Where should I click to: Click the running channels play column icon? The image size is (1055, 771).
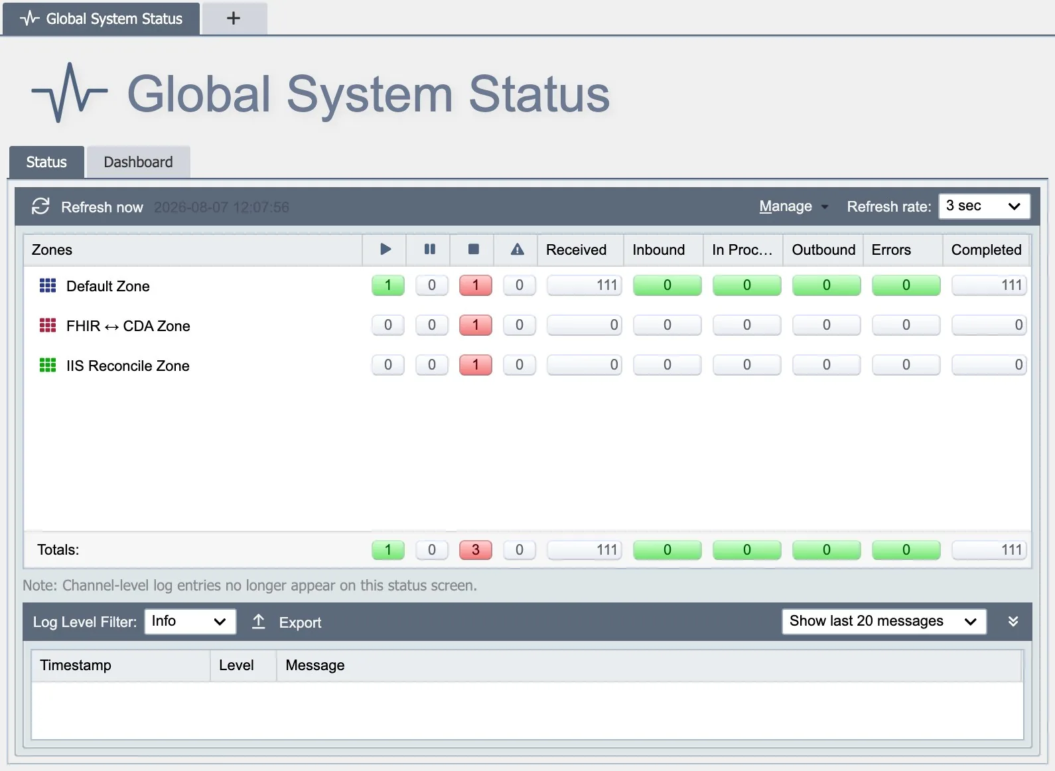(386, 249)
